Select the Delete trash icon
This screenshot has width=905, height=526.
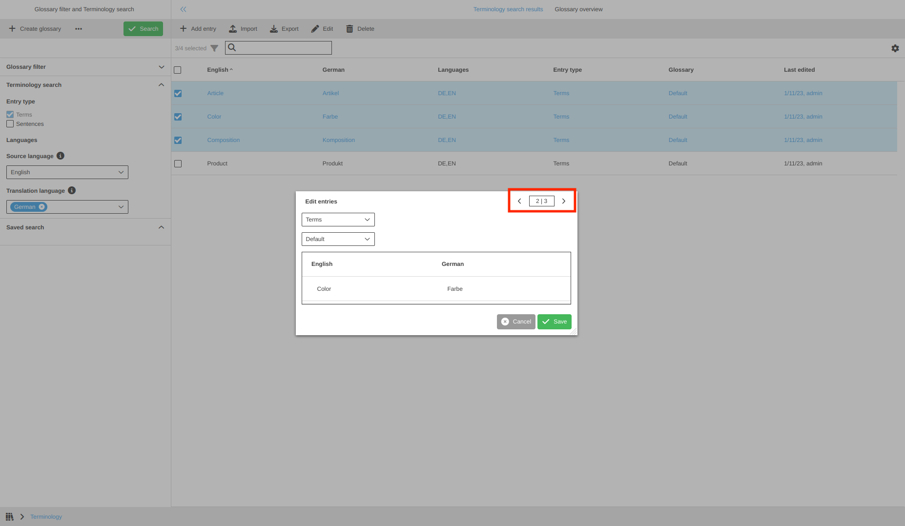[350, 28]
